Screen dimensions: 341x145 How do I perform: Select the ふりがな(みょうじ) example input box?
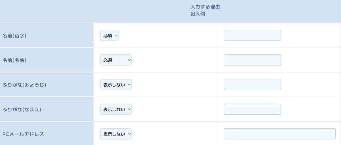252,85
